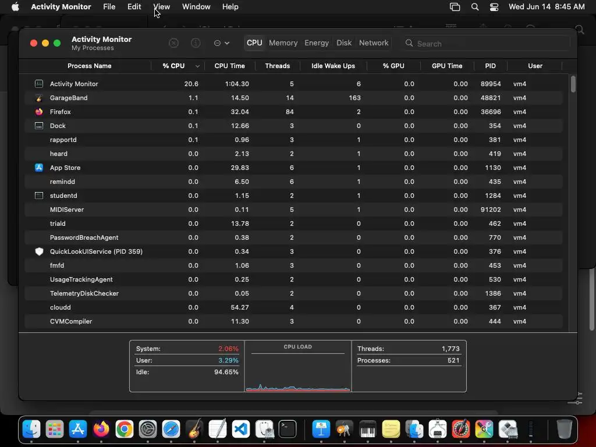Switch to the Memory tab
Viewport: 596px width, 447px height.
pos(283,43)
